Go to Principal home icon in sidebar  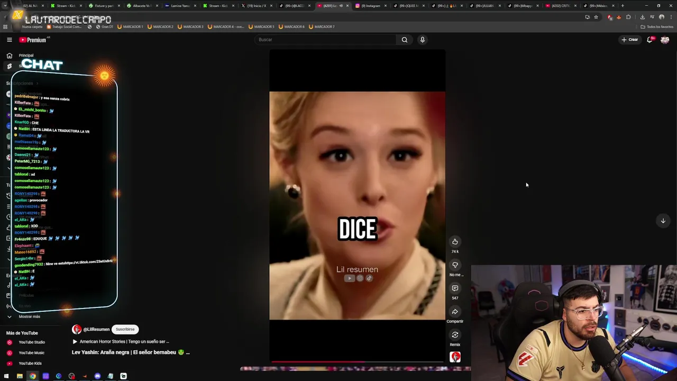click(x=10, y=56)
